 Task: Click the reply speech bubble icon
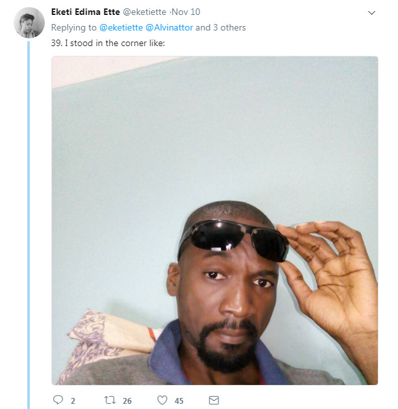tap(58, 400)
